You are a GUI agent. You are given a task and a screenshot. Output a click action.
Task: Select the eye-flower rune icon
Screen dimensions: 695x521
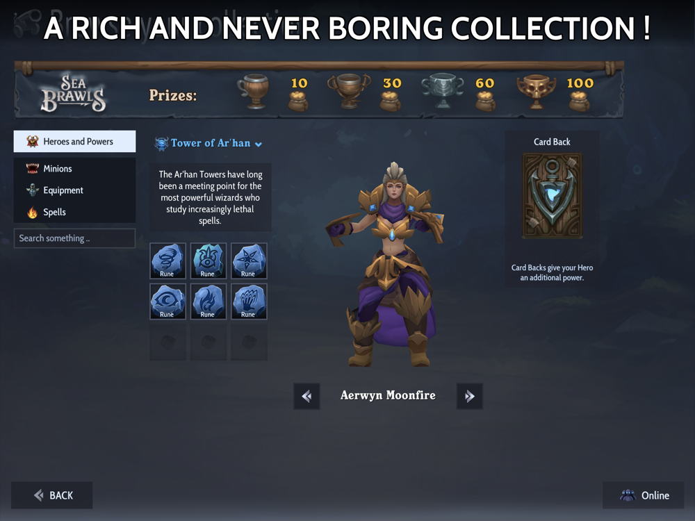click(x=208, y=260)
